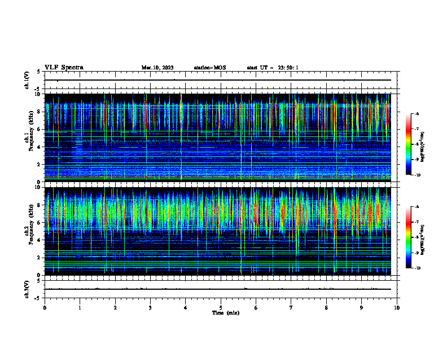Select the "start UT = 23:50: 1" text
The height and width of the screenshot is (345, 447).
coord(273,68)
